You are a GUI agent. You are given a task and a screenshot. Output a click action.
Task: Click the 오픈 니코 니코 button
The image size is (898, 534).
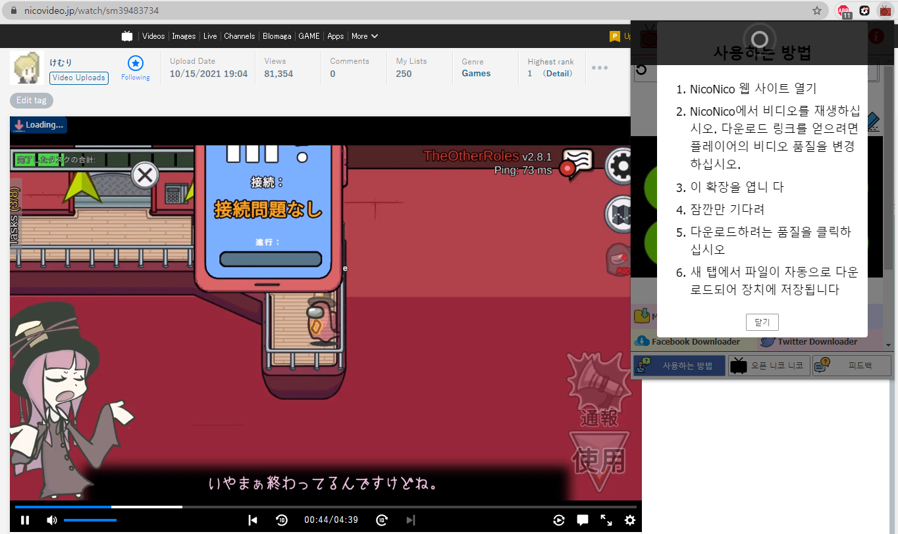[x=769, y=366]
